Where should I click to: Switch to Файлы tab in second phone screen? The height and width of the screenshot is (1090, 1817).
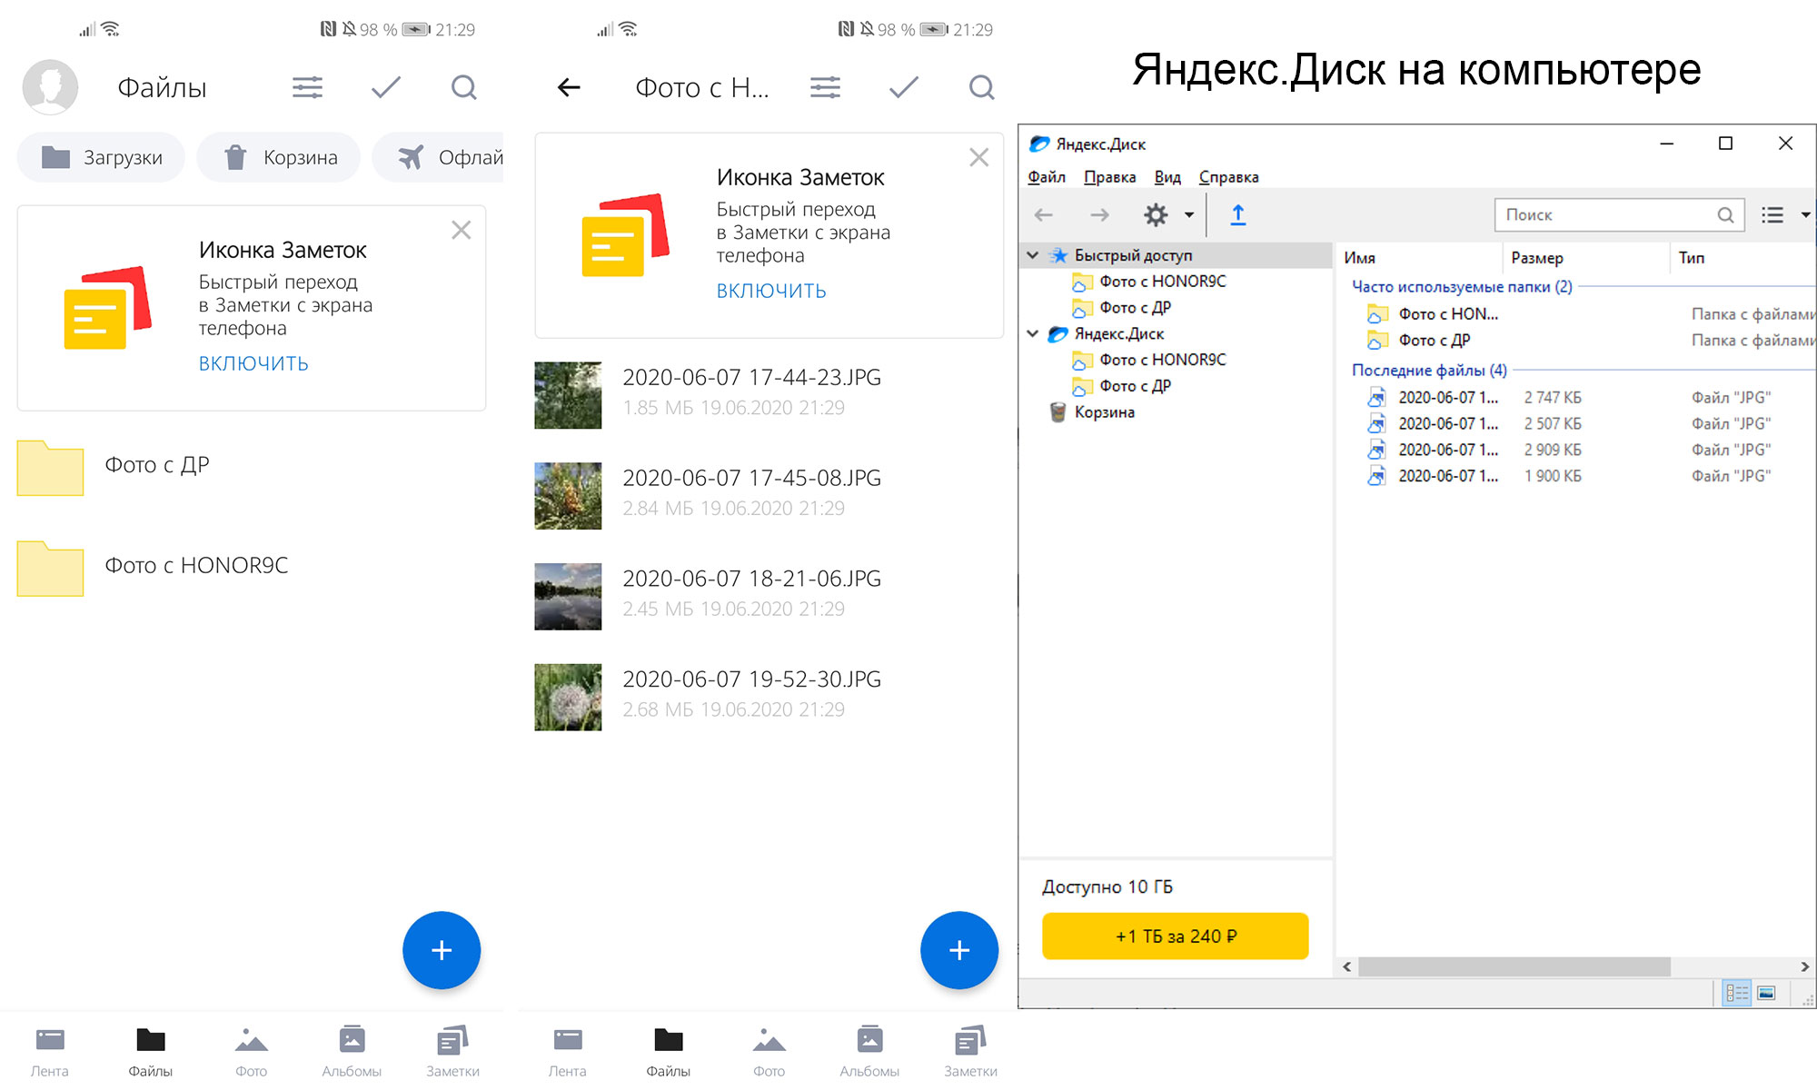point(669,1052)
